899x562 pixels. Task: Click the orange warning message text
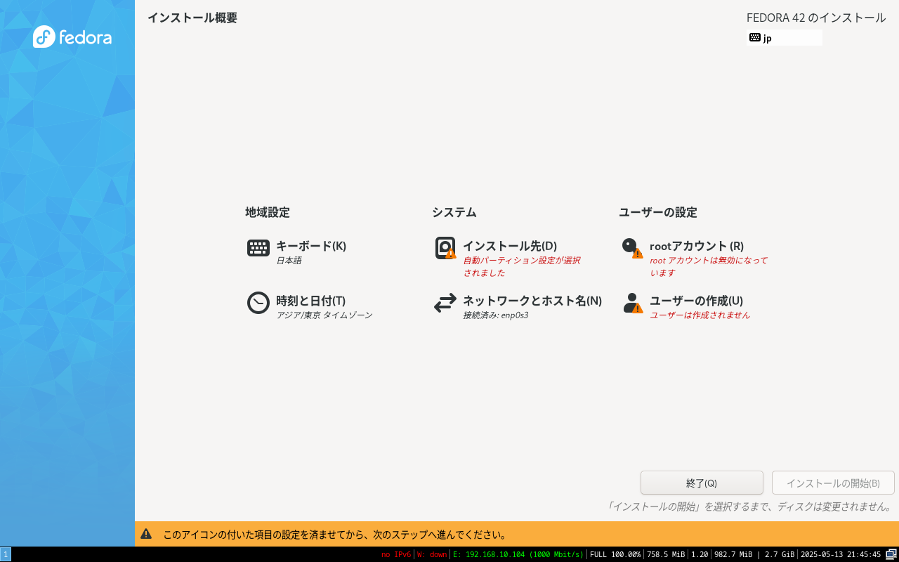point(336,535)
